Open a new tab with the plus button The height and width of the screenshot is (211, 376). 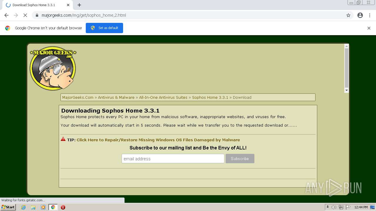tap(79, 5)
